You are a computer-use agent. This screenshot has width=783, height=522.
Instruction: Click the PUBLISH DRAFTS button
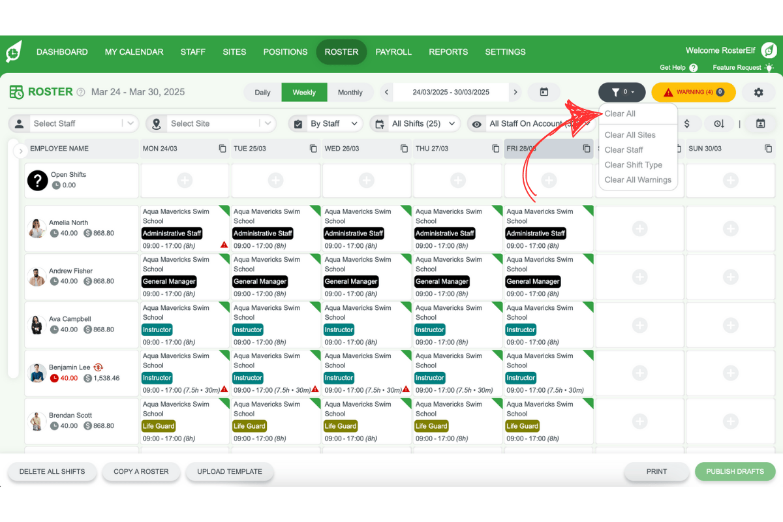[x=735, y=471]
